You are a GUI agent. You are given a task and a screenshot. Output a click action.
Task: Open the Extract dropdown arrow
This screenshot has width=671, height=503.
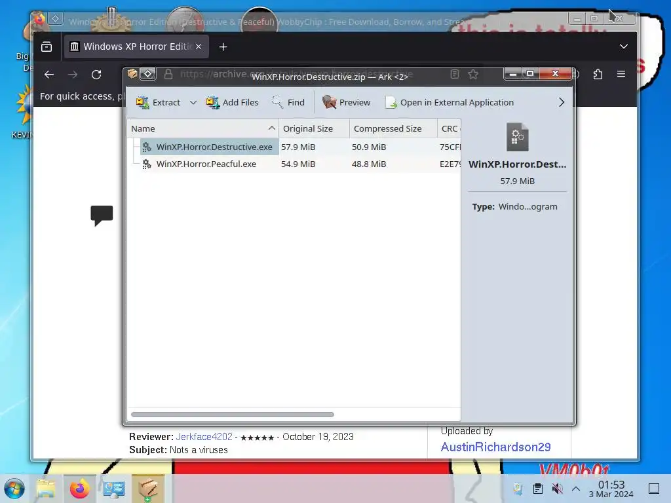click(193, 103)
